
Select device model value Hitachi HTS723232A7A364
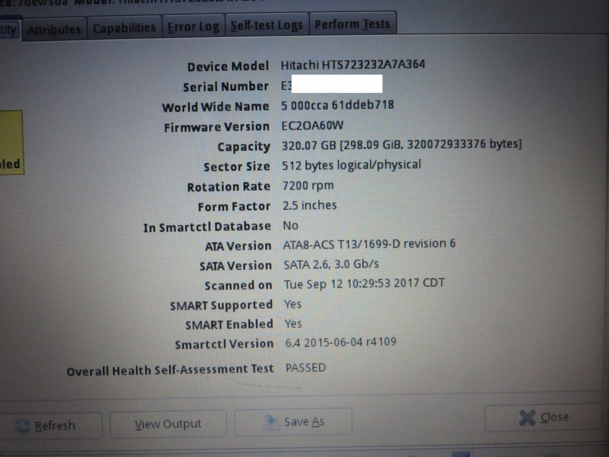point(353,64)
